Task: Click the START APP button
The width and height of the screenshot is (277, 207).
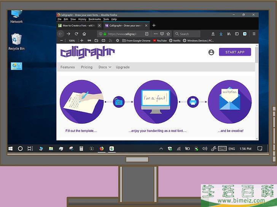Action: tap(235, 52)
